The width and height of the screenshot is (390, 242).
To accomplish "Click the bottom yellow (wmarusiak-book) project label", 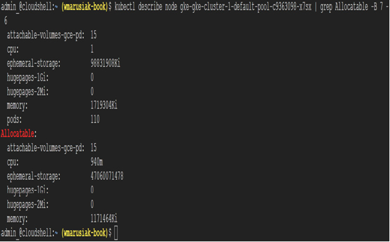I will (85, 233).
